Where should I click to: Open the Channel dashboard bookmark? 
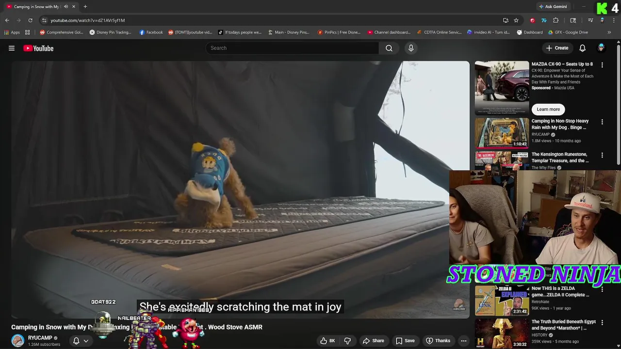pyautogui.click(x=389, y=32)
